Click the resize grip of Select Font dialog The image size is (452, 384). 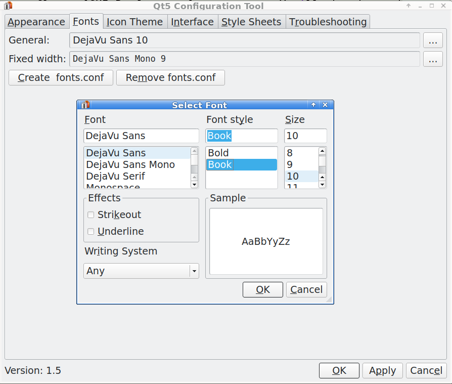click(330, 300)
